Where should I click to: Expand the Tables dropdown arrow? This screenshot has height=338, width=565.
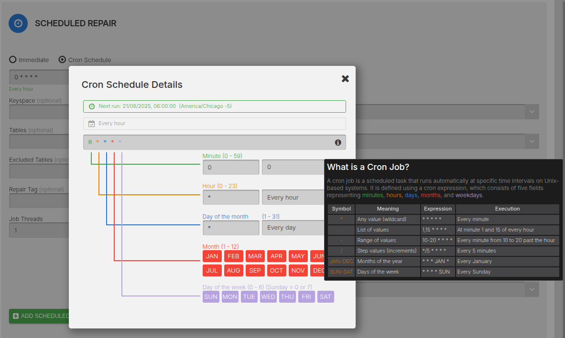tap(532, 141)
